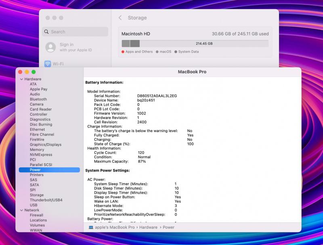The width and height of the screenshot is (323, 245).
Task: Select Firewall under Network
Action: coord(36,215)
